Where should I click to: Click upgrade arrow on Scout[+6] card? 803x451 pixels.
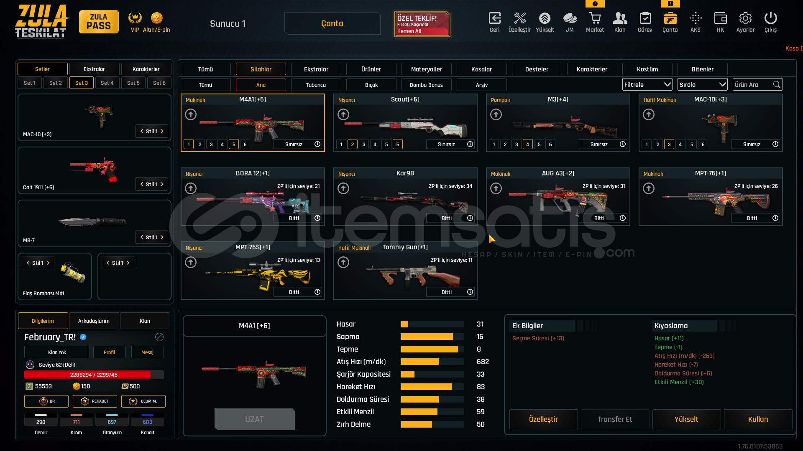pyautogui.click(x=343, y=114)
